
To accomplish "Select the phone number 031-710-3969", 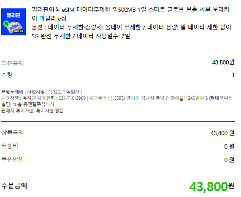I will click(72, 98).
